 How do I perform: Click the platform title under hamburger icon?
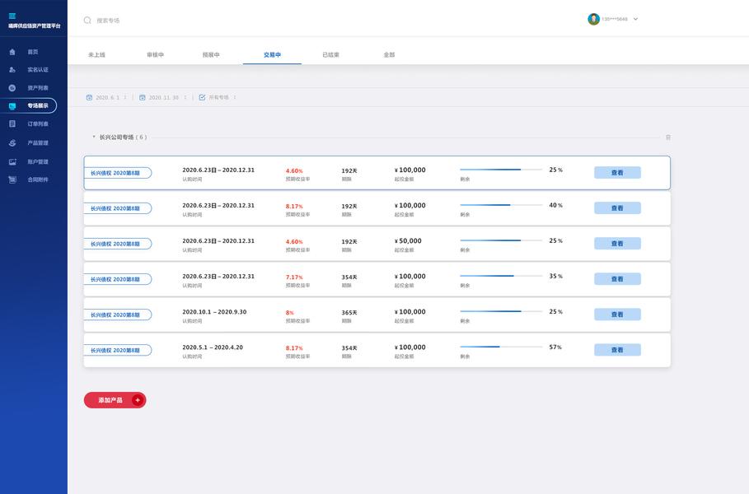coord(35,26)
